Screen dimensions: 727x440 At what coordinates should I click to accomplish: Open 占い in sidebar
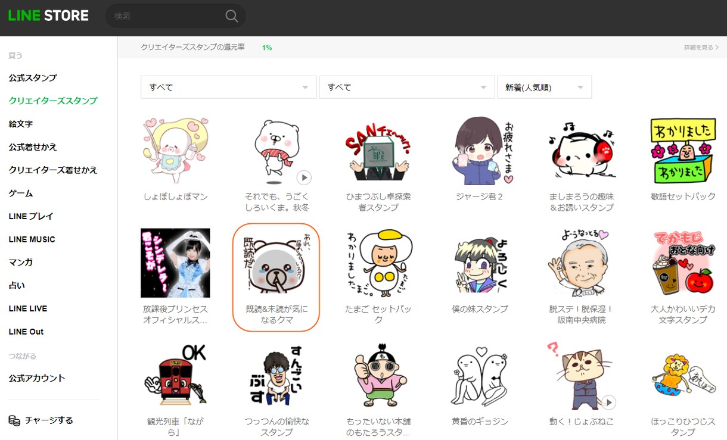[17, 285]
